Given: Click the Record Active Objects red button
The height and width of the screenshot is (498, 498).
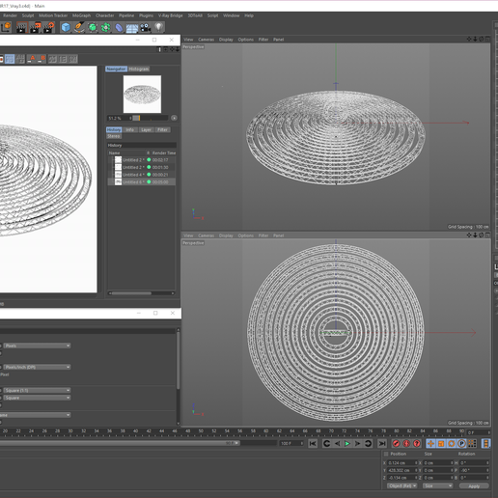Looking at the screenshot, I should pyautogui.click(x=396, y=444).
